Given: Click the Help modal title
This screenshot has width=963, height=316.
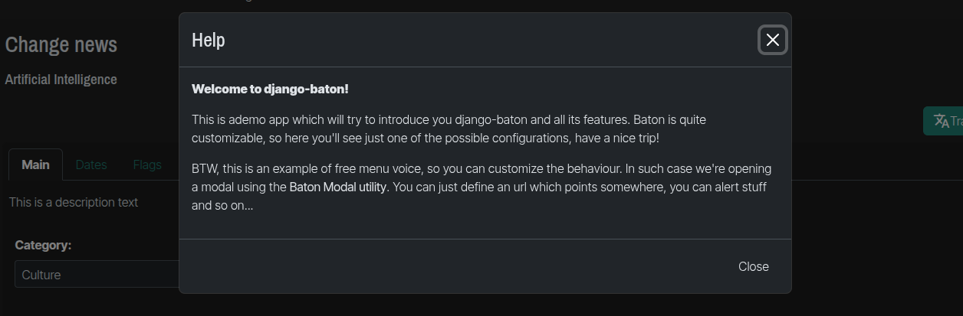Looking at the screenshot, I should click(x=209, y=40).
